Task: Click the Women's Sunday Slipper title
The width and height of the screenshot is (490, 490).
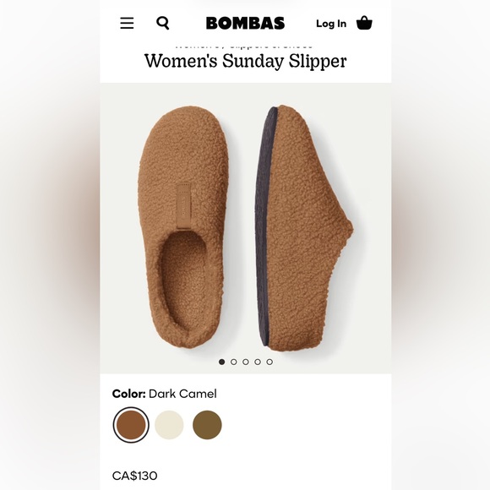Action: (x=245, y=61)
